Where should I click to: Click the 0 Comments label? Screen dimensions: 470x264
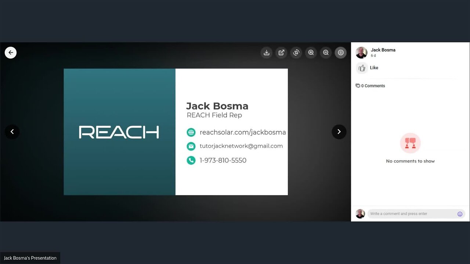pyautogui.click(x=373, y=86)
